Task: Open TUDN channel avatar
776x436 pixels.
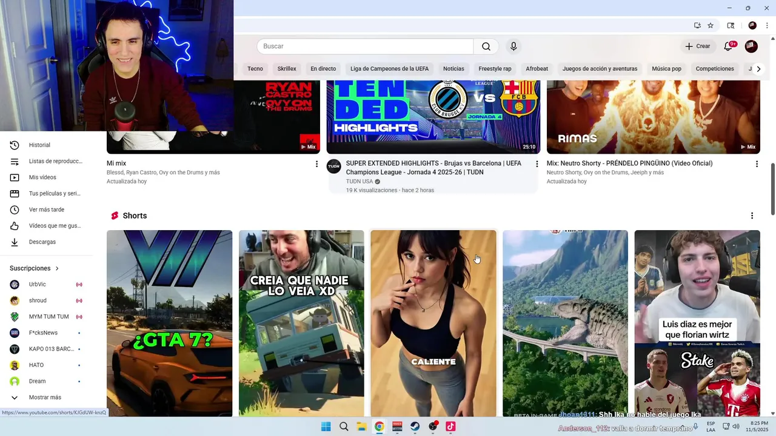Action: pyautogui.click(x=334, y=167)
